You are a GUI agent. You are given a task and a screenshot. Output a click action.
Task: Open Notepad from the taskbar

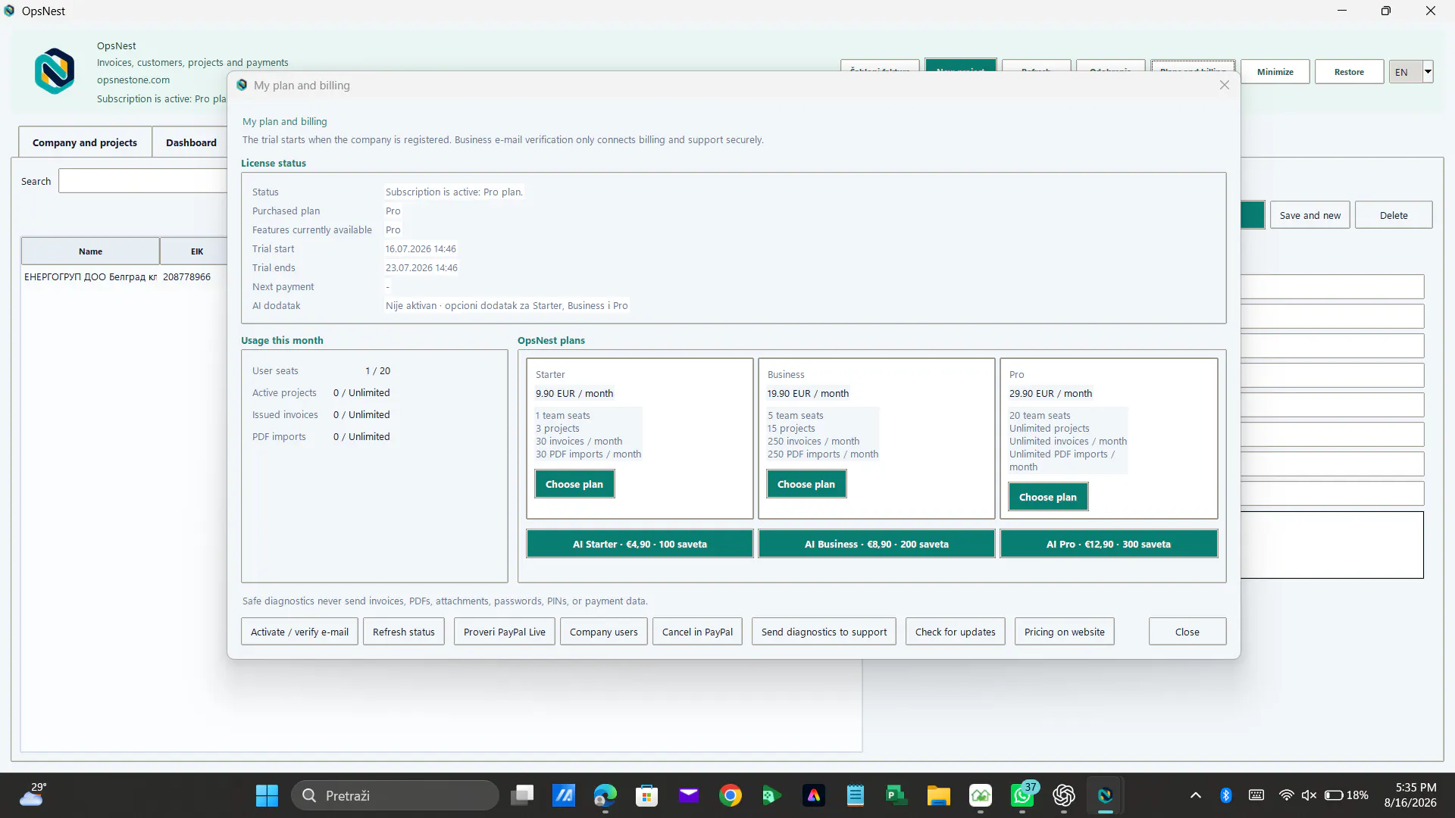tap(856, 795)
